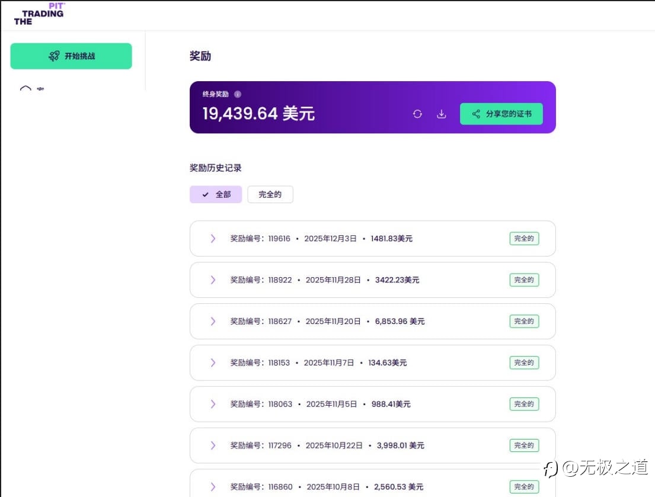The height and width of the screenshot is (497, 655).
Task: Click the 奖励历史记录 heading
Action: point(216,168)
